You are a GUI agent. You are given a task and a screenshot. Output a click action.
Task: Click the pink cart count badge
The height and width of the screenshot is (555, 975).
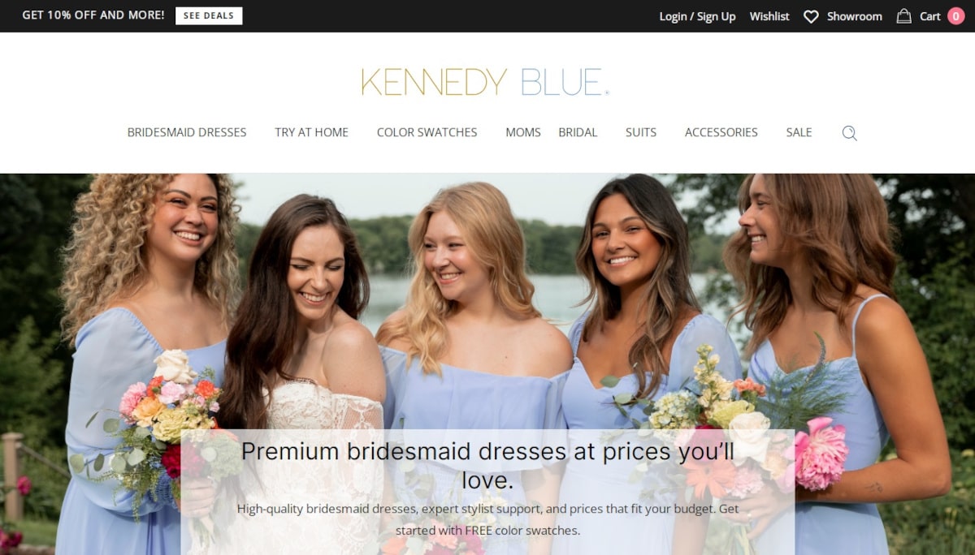(x=955, y=16)
